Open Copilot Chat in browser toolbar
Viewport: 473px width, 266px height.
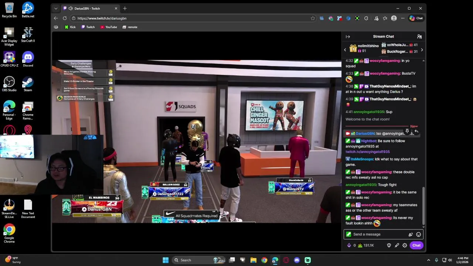(416, 18)
